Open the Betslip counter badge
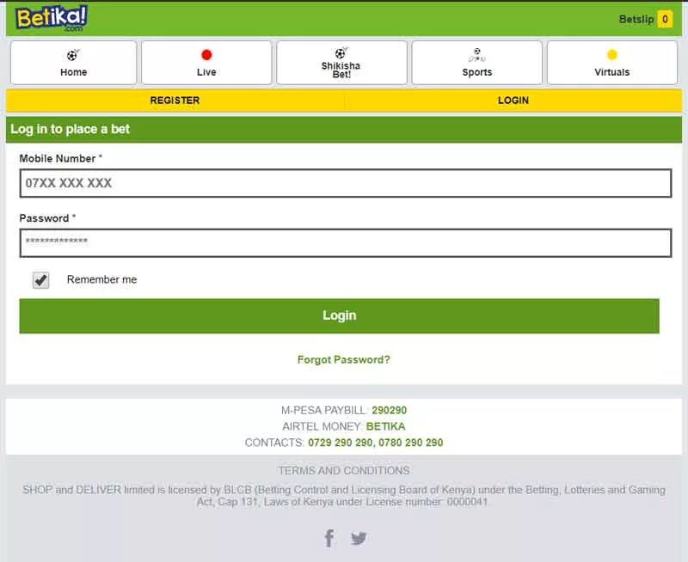 point(665,19)
